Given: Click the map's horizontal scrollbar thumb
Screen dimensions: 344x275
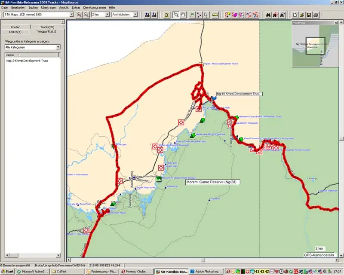Looking at the screenshot, I should click(x=203, y=260).
